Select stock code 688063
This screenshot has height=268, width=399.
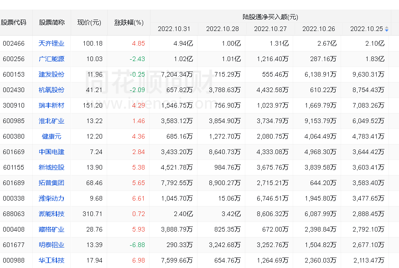14,214
